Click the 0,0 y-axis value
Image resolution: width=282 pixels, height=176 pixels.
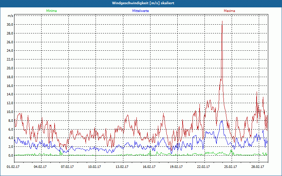11,156
